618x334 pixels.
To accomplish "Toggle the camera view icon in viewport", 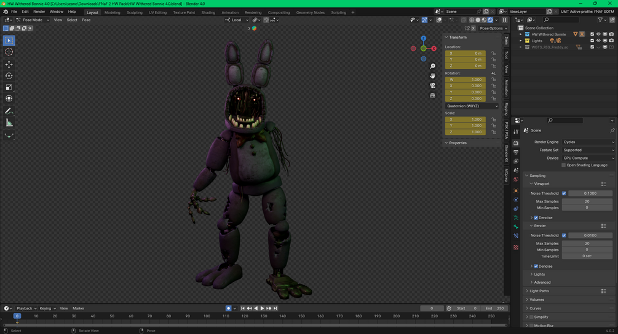I will point(433,85).
